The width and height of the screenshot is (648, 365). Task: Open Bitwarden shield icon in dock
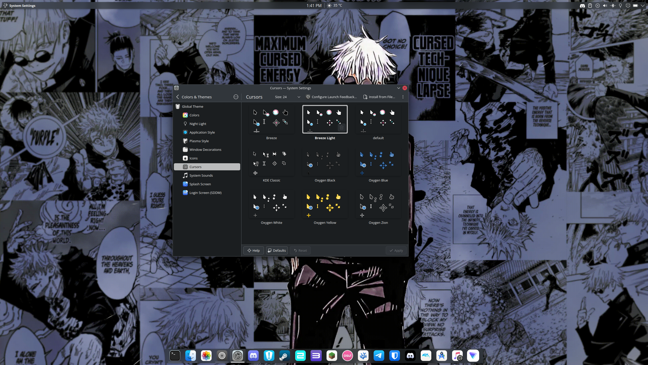(x=395, y=356)
